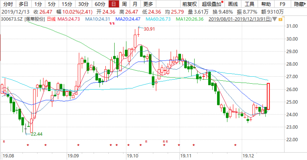Click the red R marker above 19.08
307x160 pixels.
tap(4, 141)
